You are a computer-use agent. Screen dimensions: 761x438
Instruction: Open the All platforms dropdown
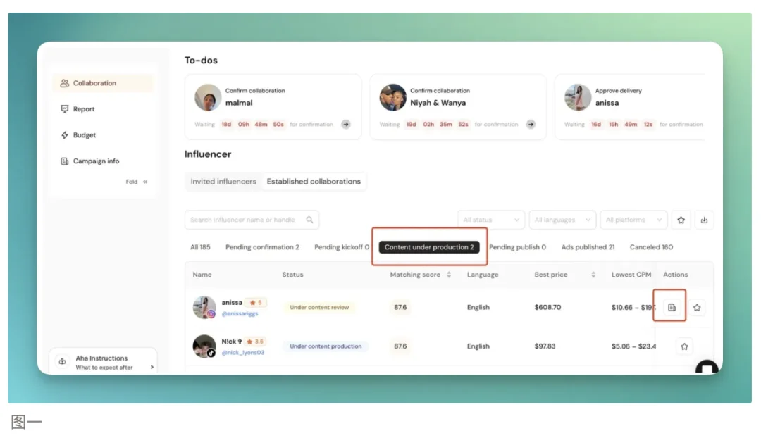click(x=633, y=220)
